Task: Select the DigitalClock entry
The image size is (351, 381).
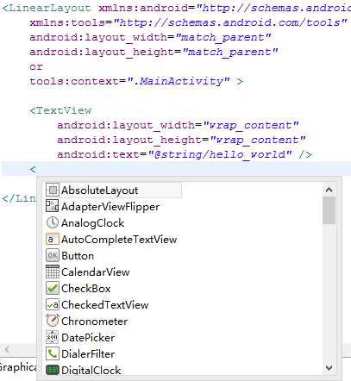Action: (91, 371)
